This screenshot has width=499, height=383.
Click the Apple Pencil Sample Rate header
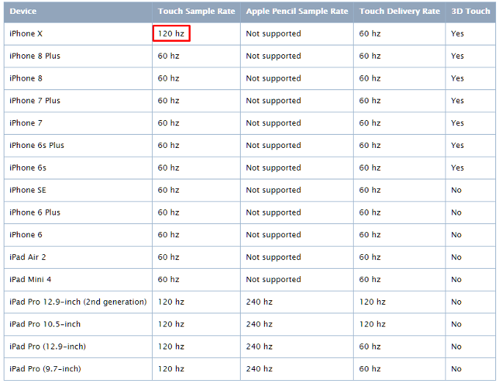(x=297, y=12)
